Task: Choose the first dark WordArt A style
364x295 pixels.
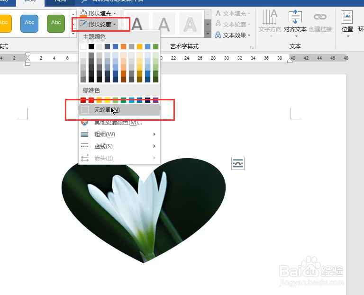Action: pos(137,24)
